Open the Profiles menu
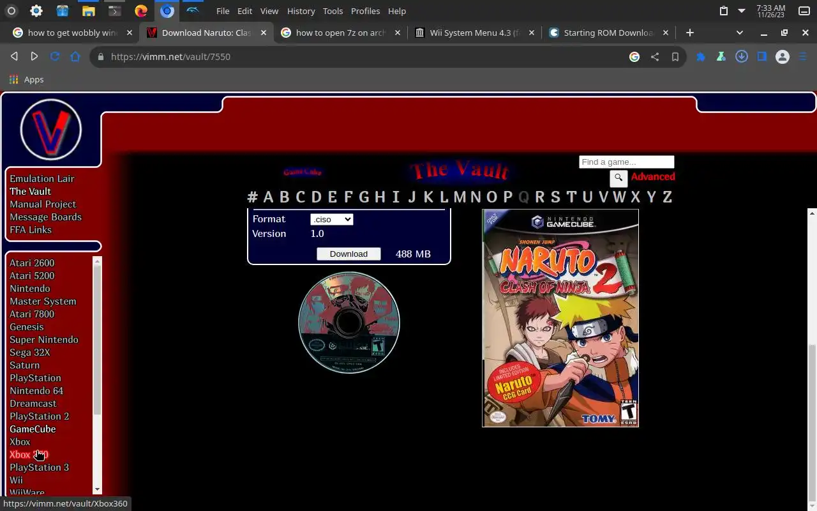This screenshot has width=817, height=511. point(365,11)
